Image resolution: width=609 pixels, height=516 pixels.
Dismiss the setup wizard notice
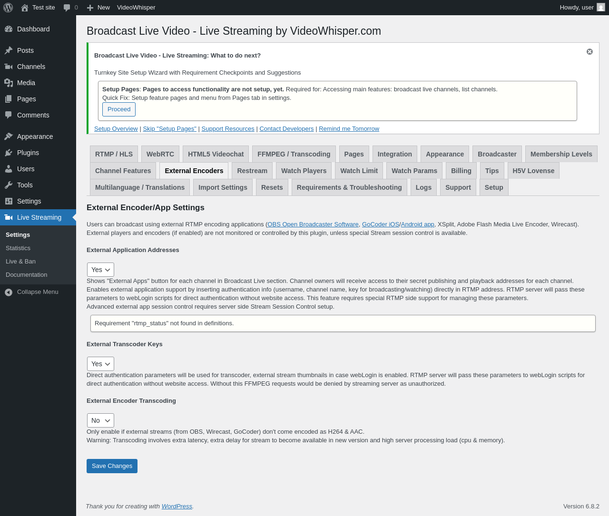click(x=589, y=51)
